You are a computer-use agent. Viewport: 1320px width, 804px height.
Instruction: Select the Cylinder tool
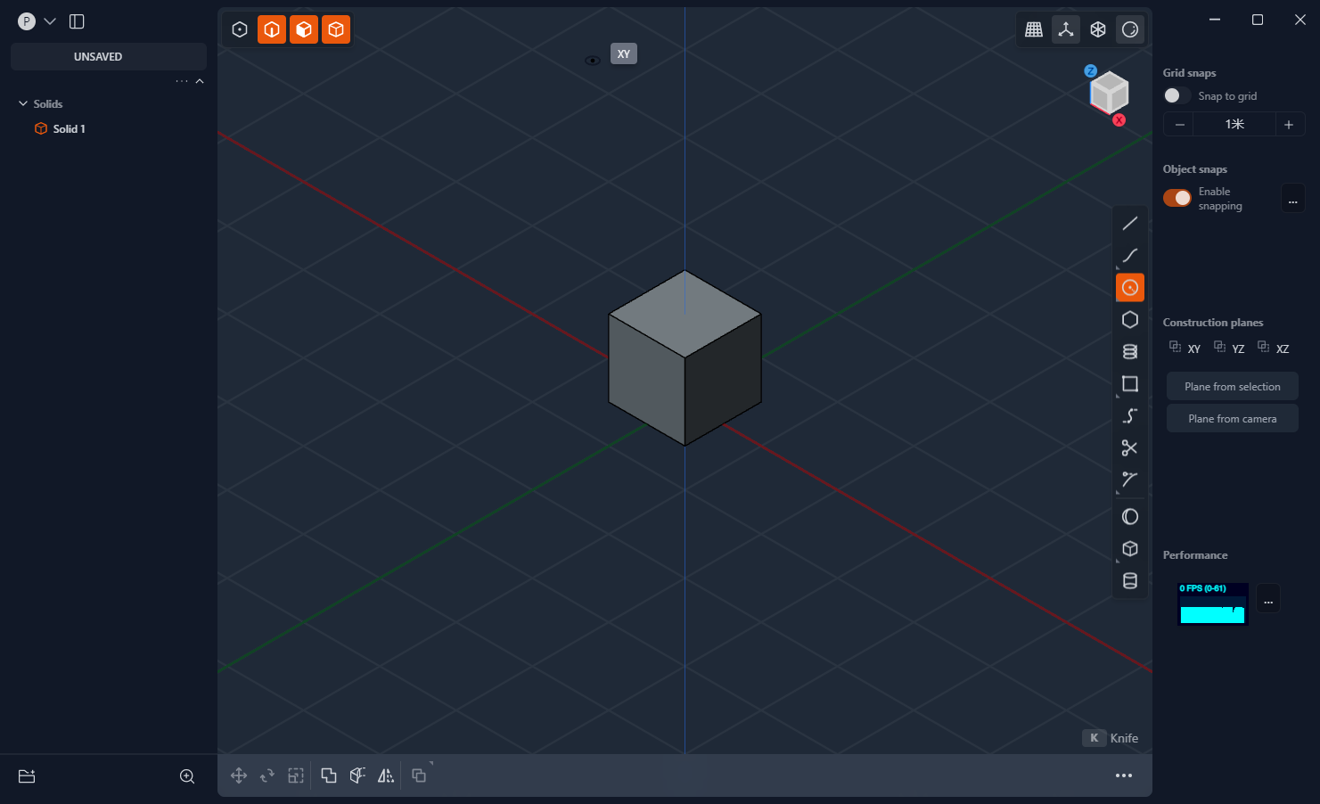(x=1130, y=581)
